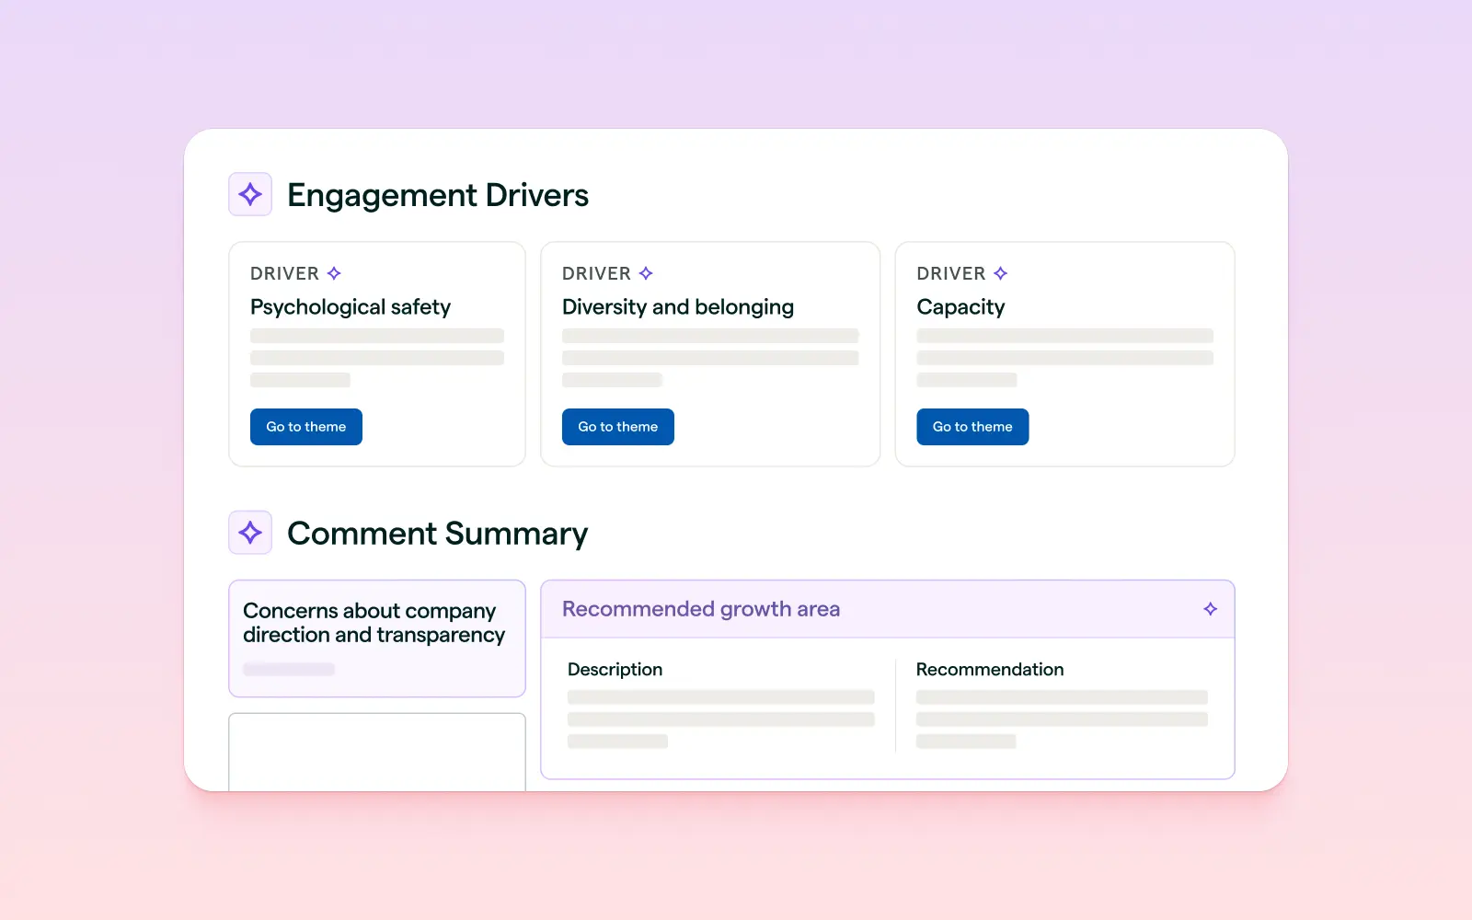
Task: Click the sparkle icon beside Engagement Drivers heading
Action: pos(249,193)
